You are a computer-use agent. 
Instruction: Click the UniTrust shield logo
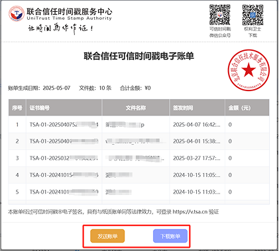17,14
